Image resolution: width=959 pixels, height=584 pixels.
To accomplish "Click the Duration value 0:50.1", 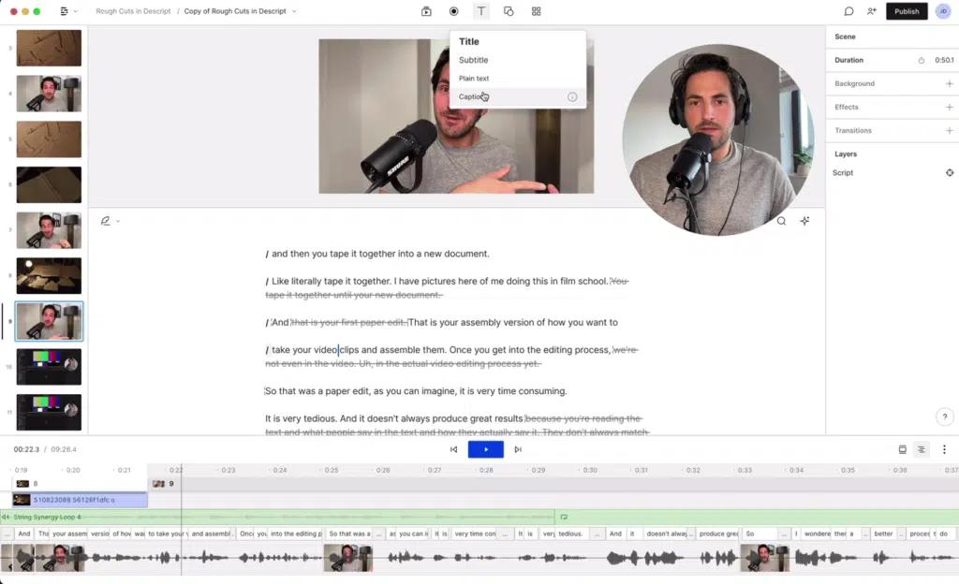I will point(944,61).
